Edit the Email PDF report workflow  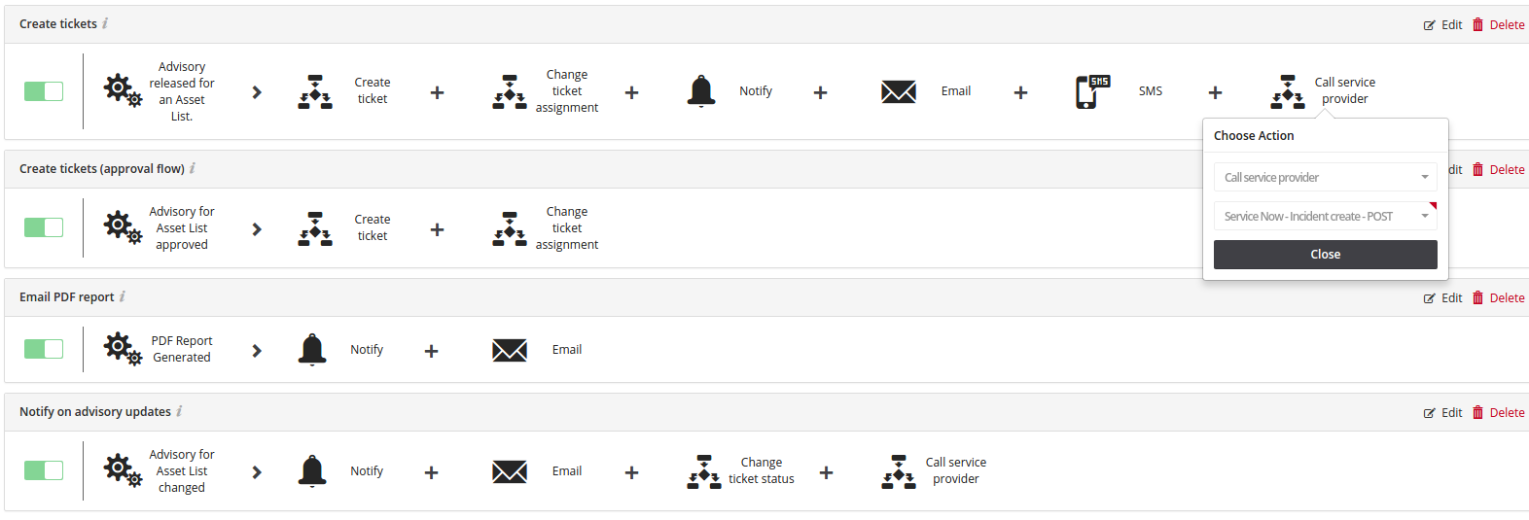(1442, 297)
